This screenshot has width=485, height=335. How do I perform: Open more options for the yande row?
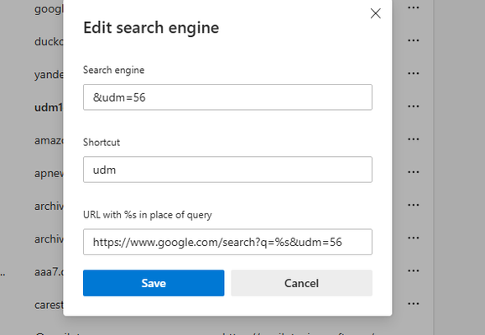click(413, 73)
